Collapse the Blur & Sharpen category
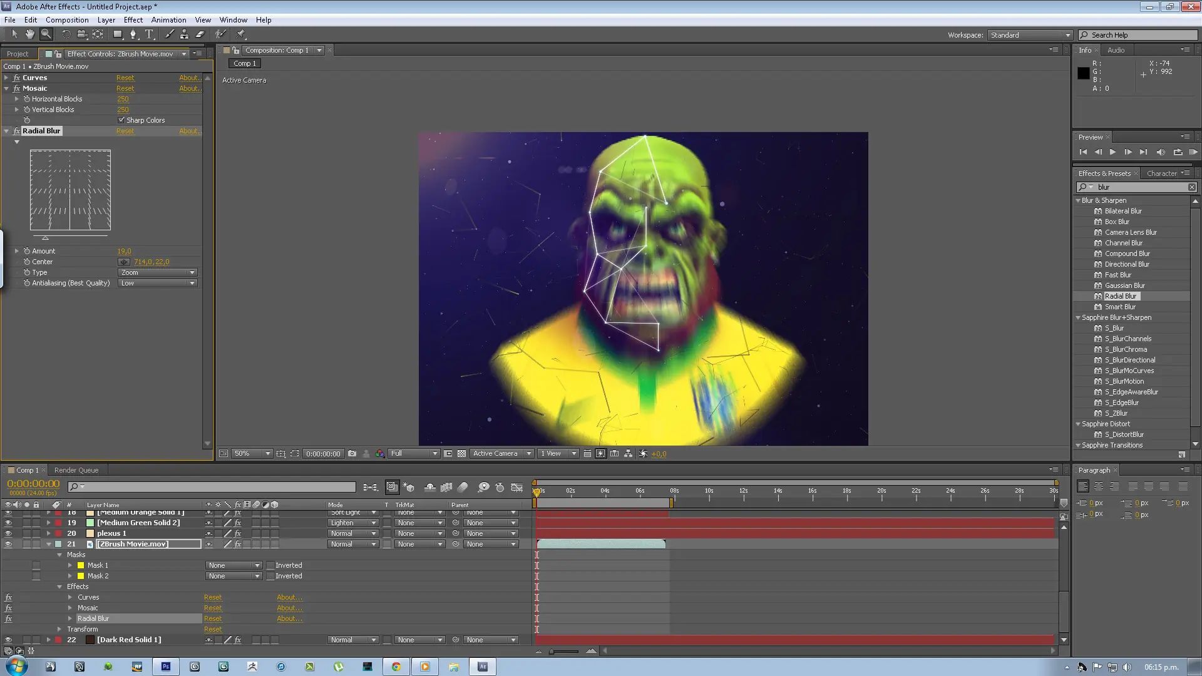The width and height of the screenshot is (1202, 676). pyautogui.click(x=1078, y=200)
